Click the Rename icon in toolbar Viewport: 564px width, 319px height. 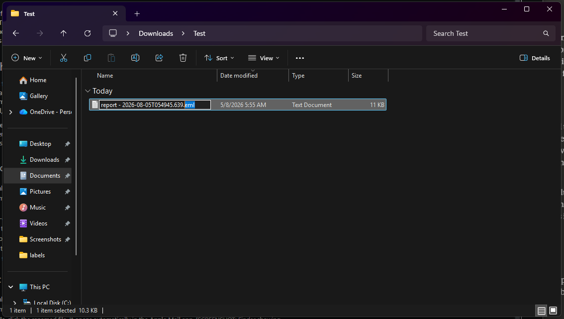pos(135,58)
